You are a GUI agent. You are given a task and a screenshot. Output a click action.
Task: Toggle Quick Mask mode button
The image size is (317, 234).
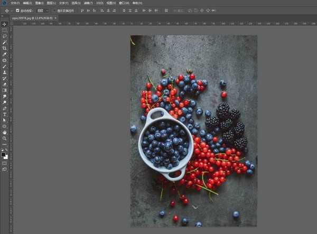pyautogui.click(x=4, y=163)
